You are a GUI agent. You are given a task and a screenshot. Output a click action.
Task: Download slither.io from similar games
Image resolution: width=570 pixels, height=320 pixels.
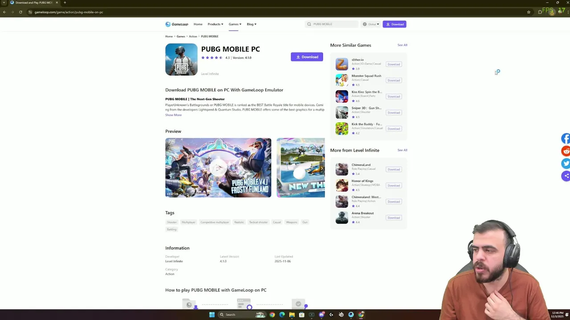(x=394, y=64)
